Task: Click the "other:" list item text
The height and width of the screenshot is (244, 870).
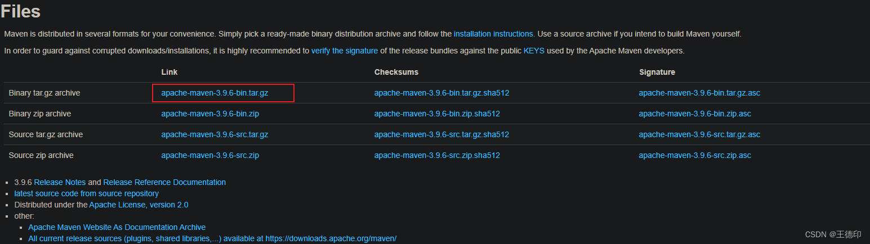Action: pos(24,216)
